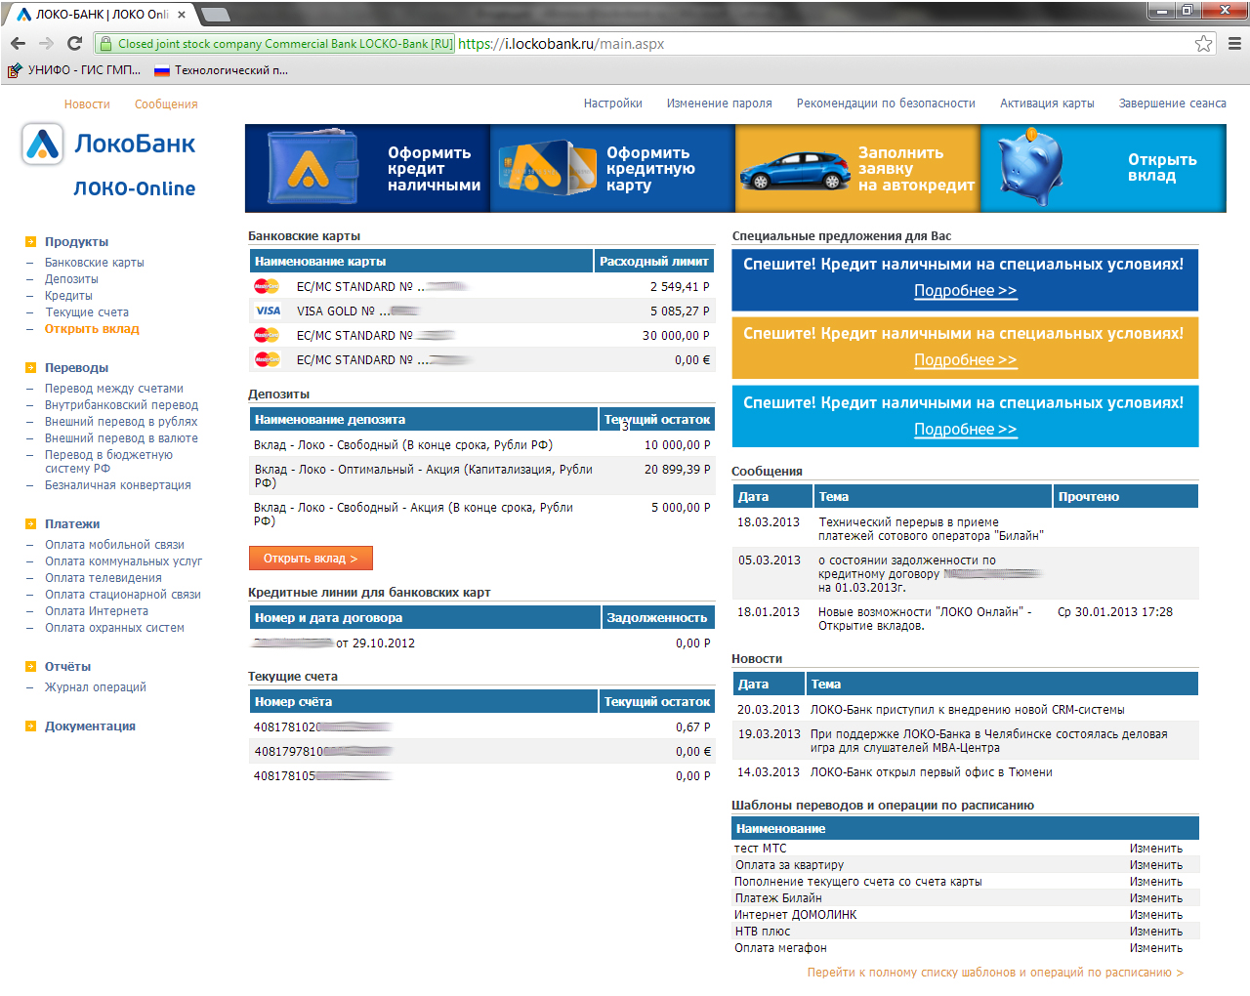Image resolution: width=1250 pixels, height=996 pixels.
Task: Click Подробнее in orange offer
Action: [965, 360]
